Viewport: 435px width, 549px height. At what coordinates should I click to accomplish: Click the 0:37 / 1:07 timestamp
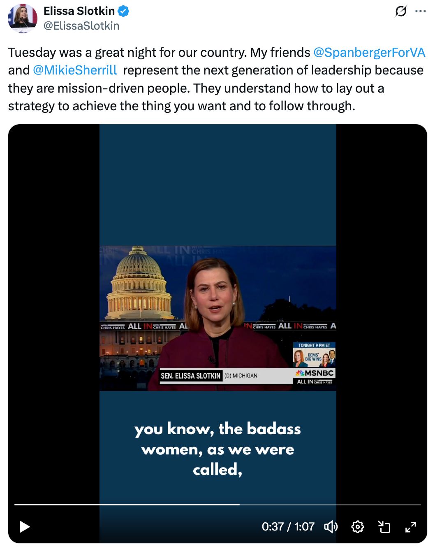(x=288, y=527)
